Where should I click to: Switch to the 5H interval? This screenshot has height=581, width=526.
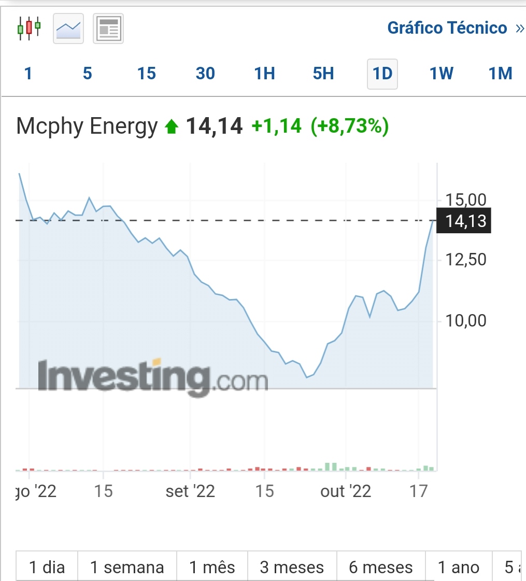pos(323,74)
